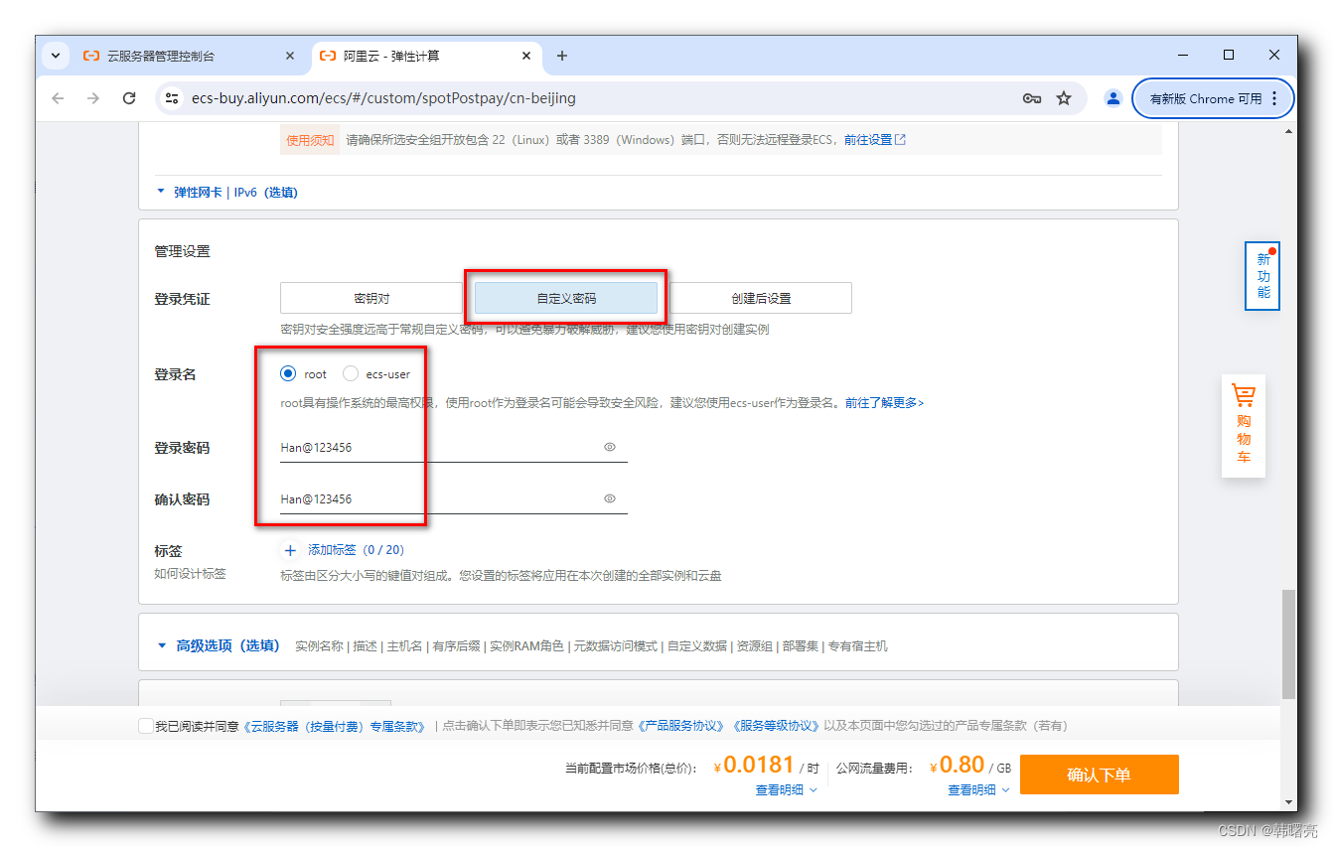Choose ecs-user as the login name

350,373
